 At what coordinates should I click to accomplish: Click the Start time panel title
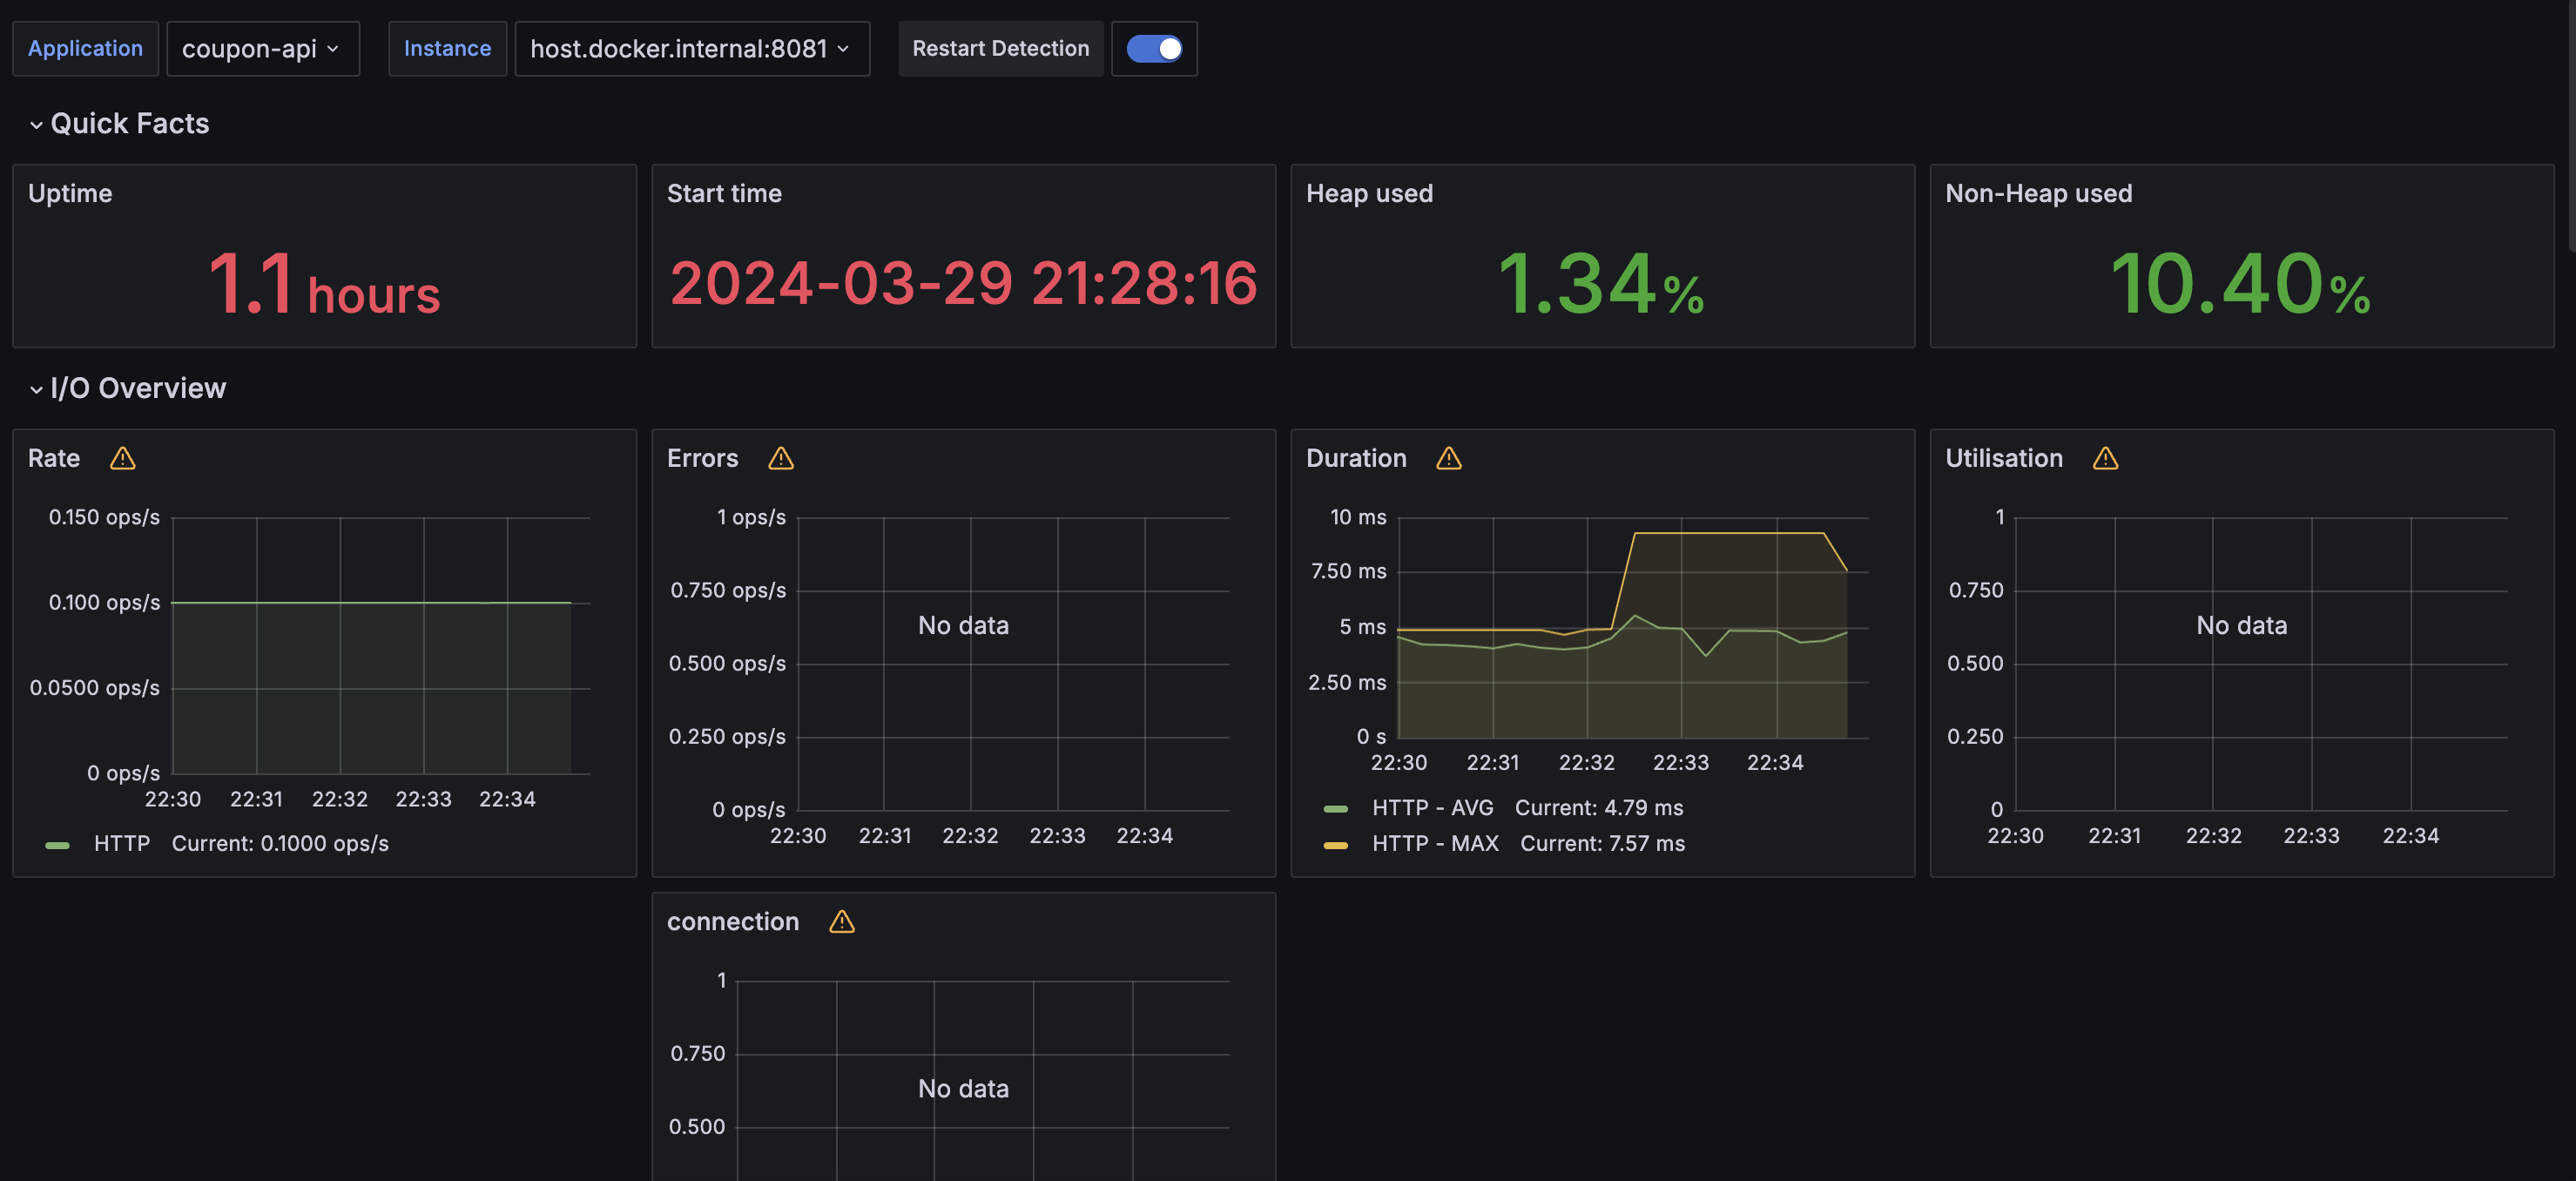pos(724,193)
